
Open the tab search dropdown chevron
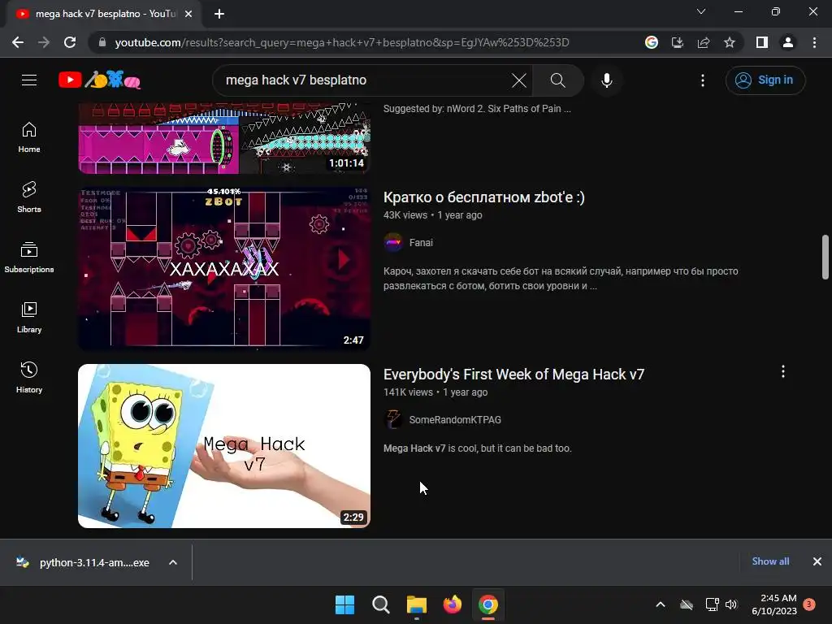pos(701,11)
